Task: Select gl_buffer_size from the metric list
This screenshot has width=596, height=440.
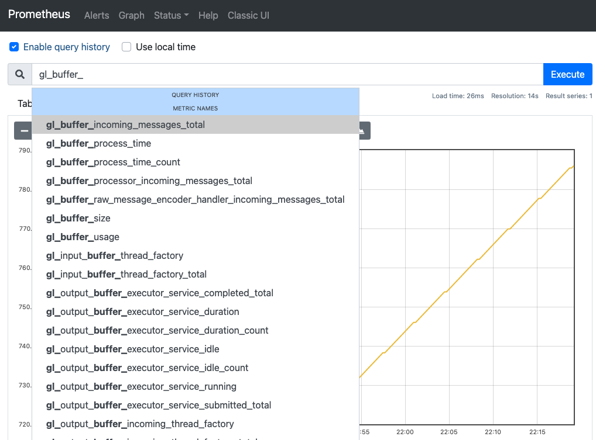Action: pyautogui.click(x=78, y=218)
